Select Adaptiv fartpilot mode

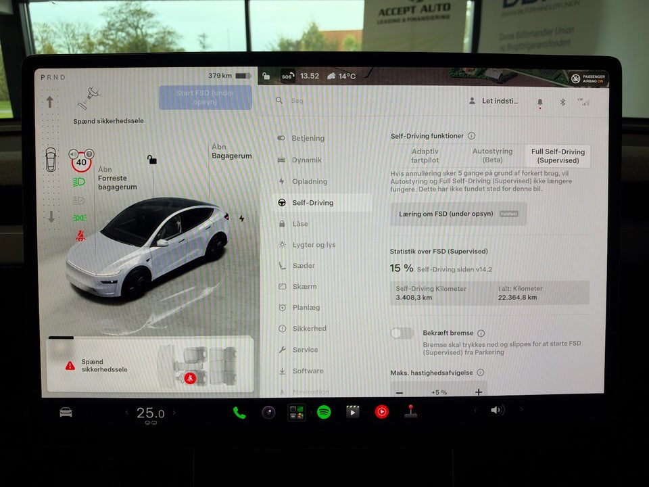[x=425, y=156]
